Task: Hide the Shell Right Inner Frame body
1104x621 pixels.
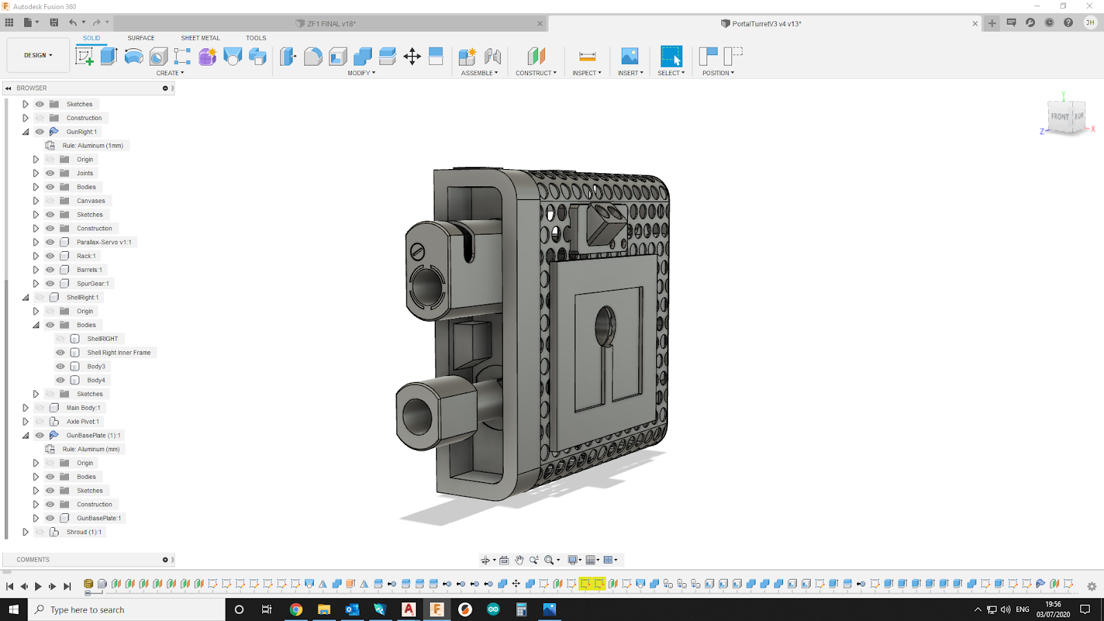Action: point(60,353)
